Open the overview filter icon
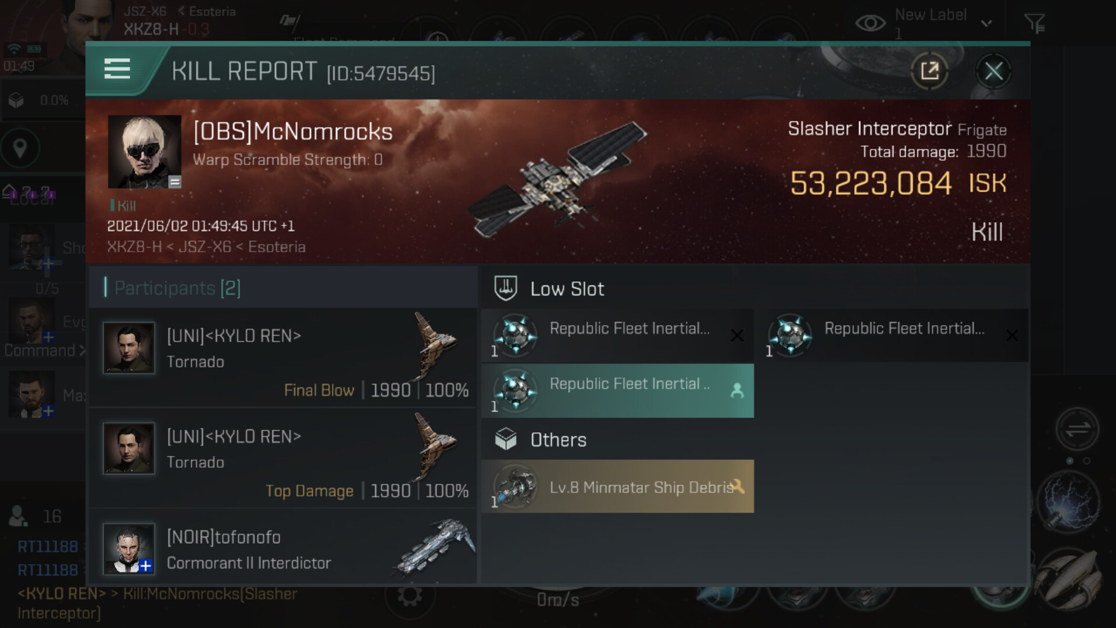 pyautogui.click(x=1035, y=23)
